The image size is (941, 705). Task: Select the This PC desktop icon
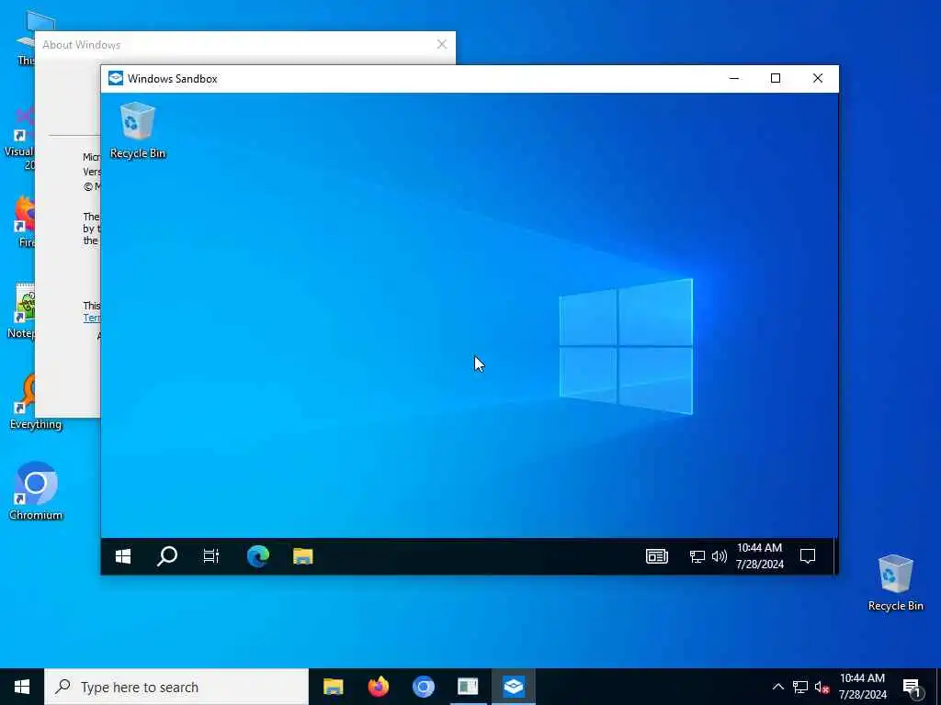coord(25,37)
